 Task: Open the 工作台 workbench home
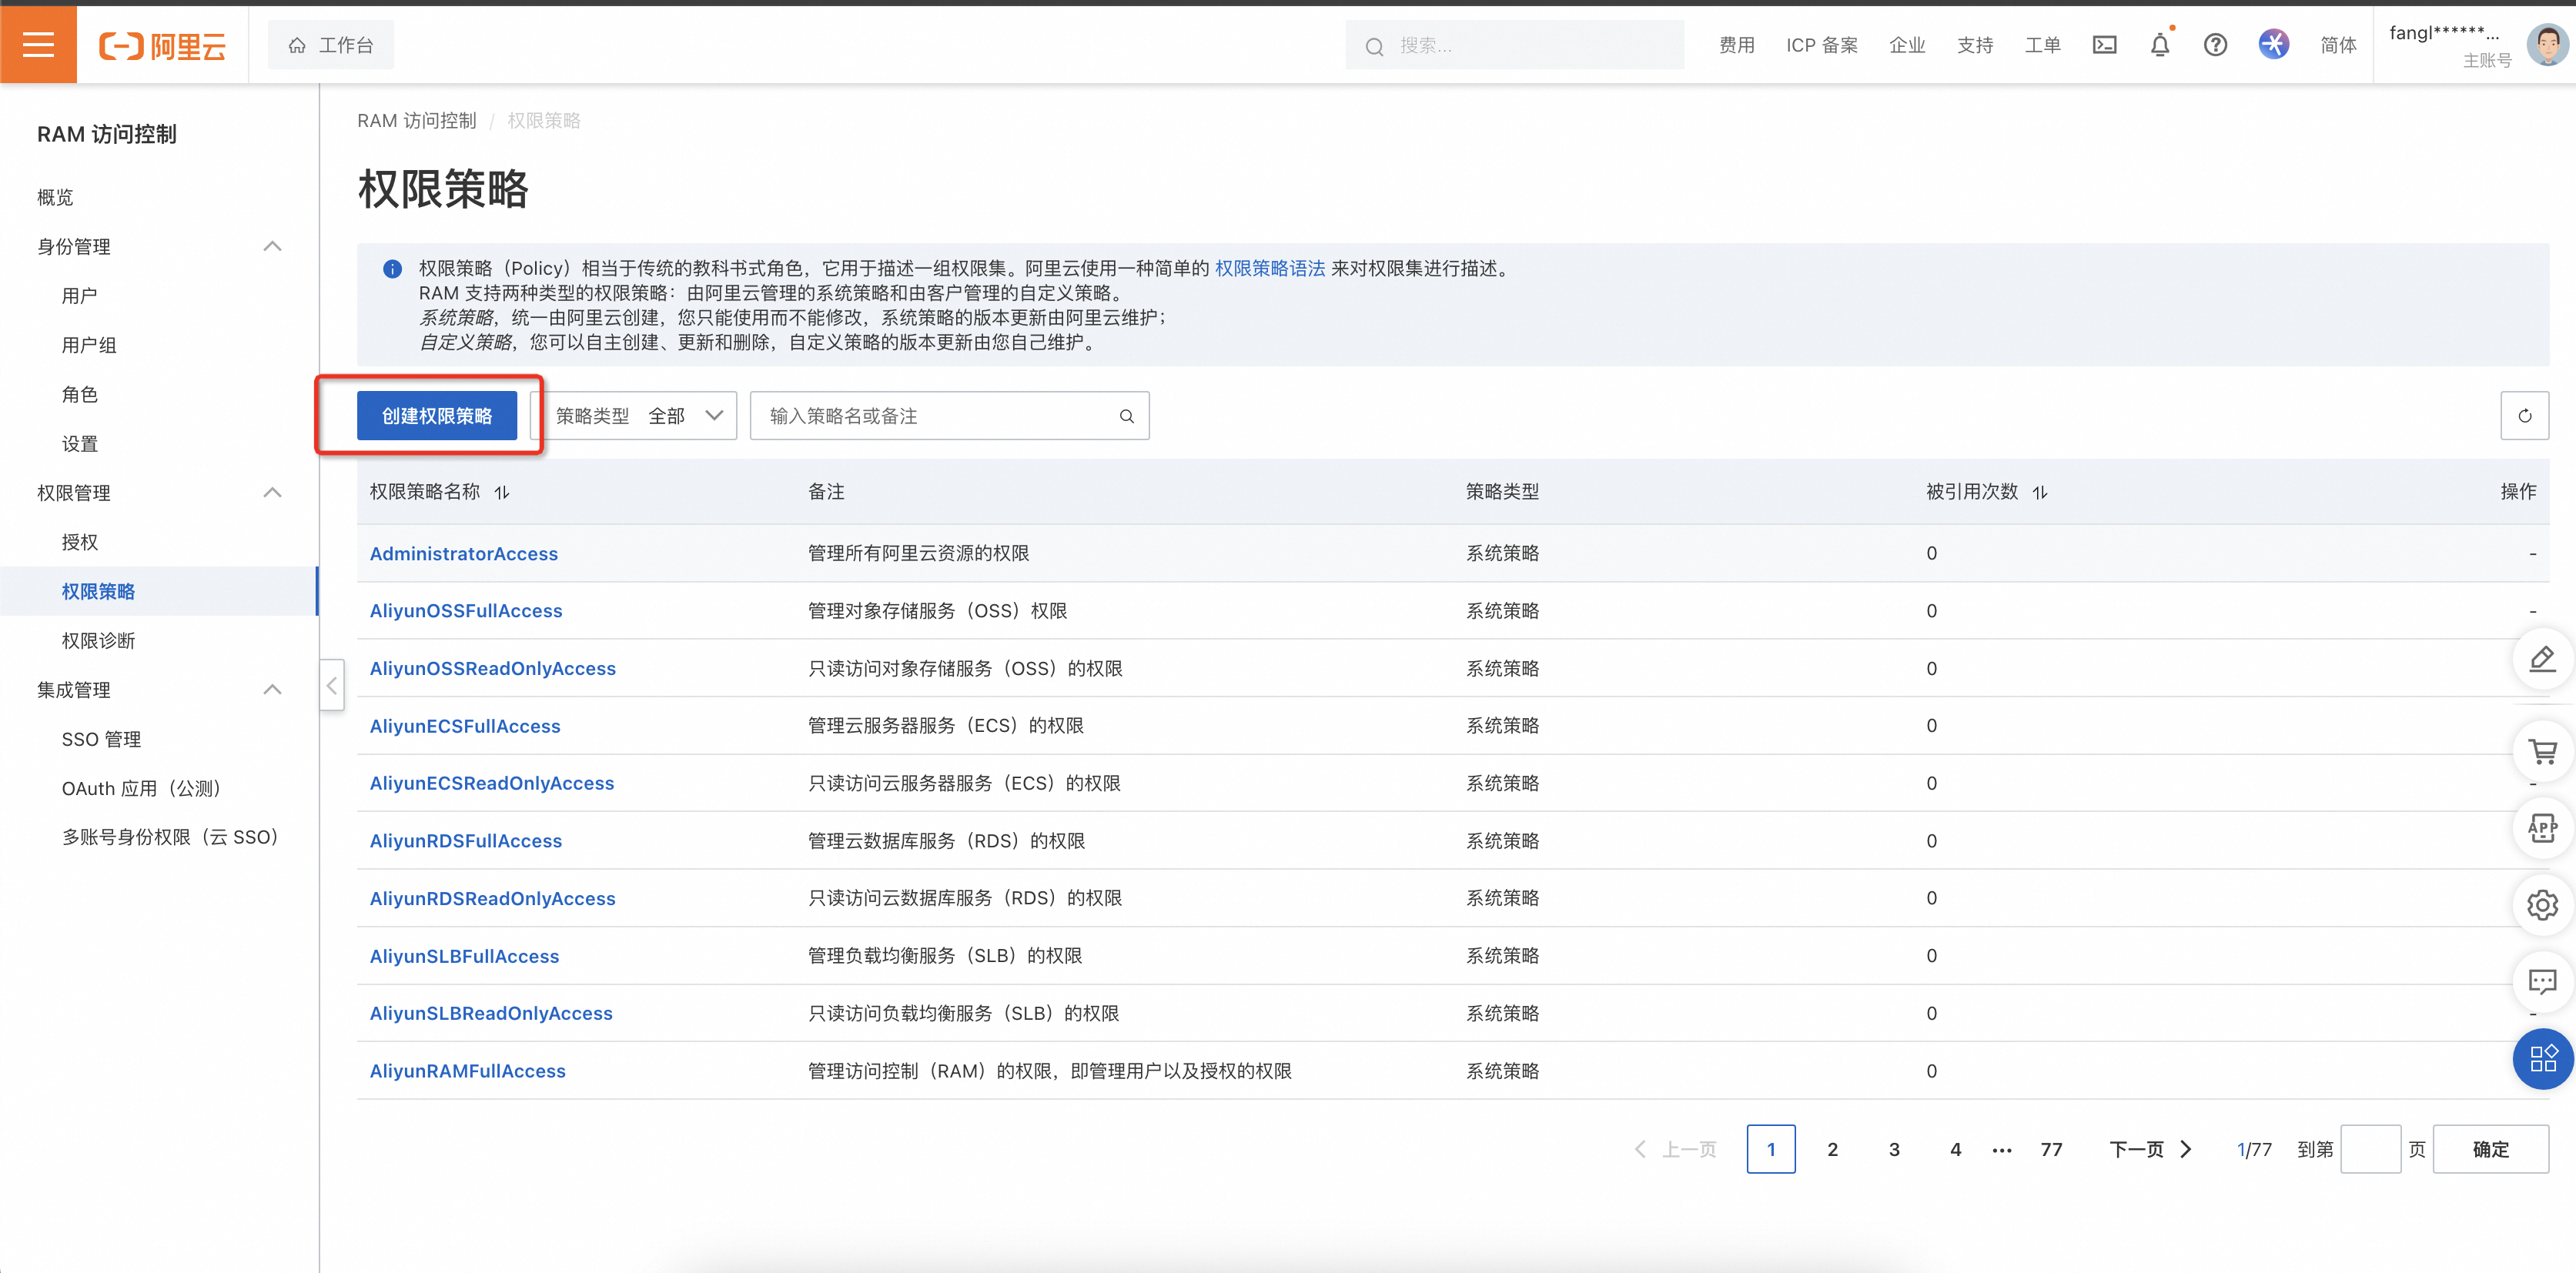coord(331,45)
